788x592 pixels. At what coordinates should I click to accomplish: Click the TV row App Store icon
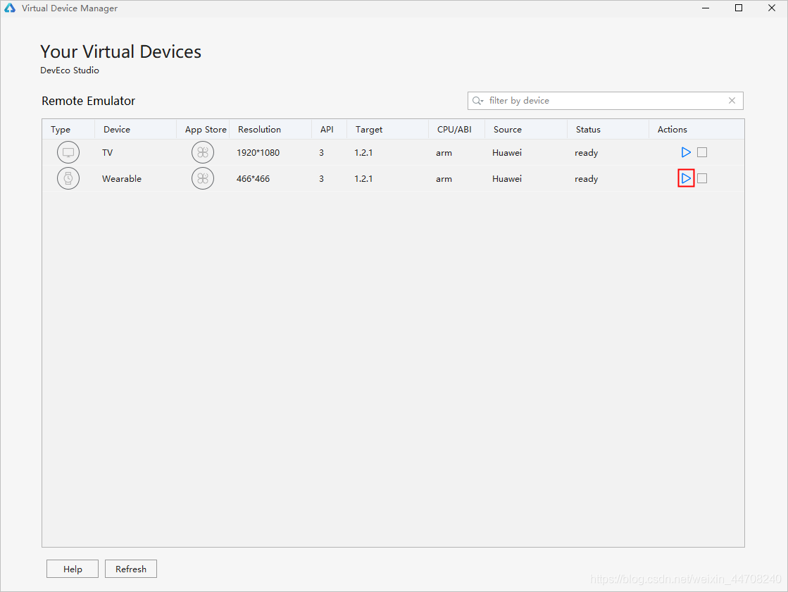click(x=203, y=152)
